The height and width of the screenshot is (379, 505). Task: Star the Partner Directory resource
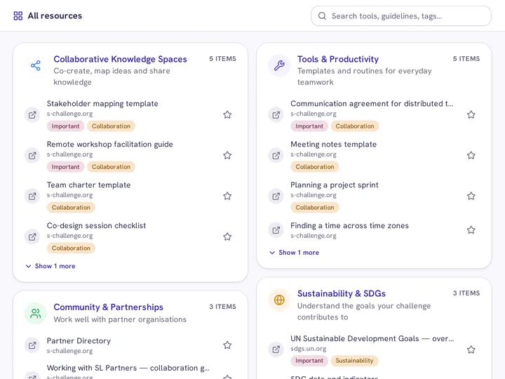227,345
